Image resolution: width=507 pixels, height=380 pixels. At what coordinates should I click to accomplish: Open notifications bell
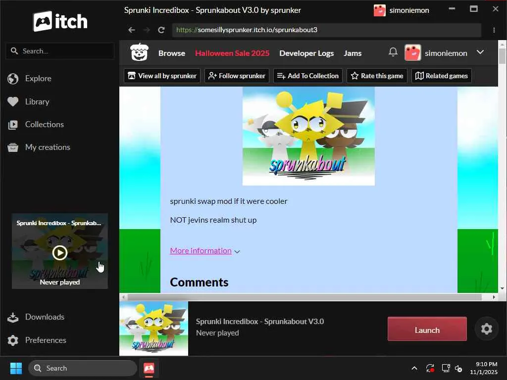[x=393, y=52]
